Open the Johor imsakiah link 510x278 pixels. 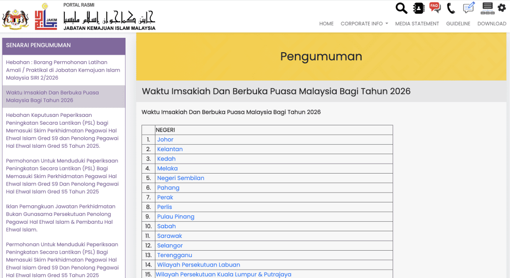point(165,140)
